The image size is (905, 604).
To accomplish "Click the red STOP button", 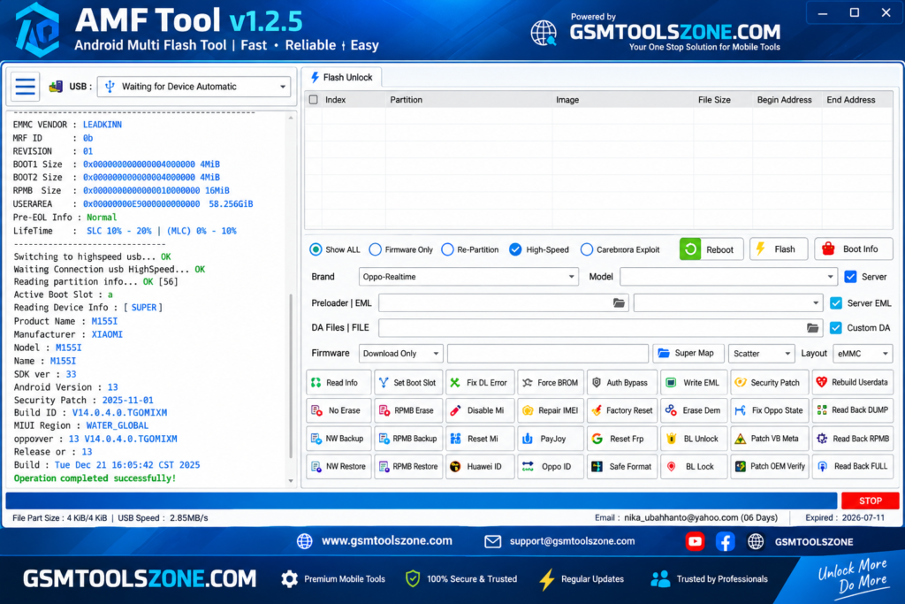I will 870,501.
